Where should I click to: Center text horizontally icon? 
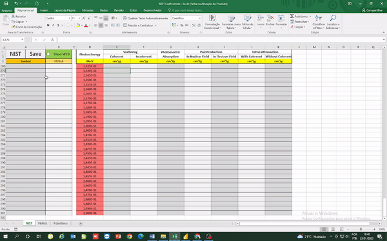(x=101, y=25)
